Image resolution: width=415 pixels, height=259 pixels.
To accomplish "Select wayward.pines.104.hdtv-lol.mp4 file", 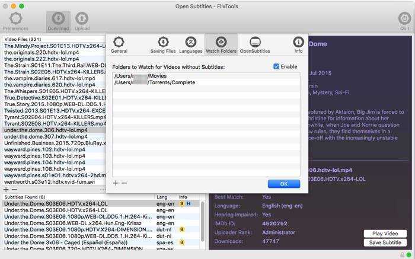I will tap(55, 162).
